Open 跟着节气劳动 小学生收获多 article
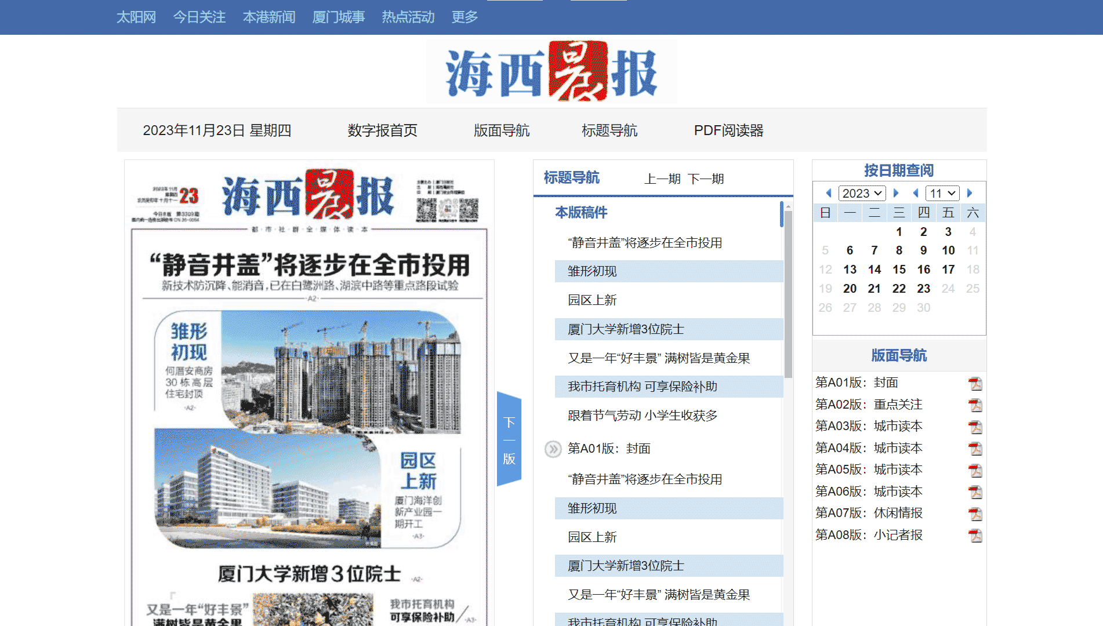The height and width of the screenshot is (626, 1103). [x=643, y=416]
